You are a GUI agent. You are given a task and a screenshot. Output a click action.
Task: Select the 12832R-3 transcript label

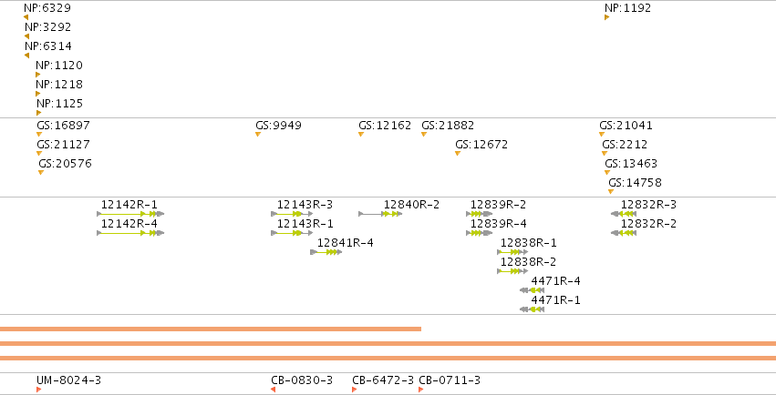click(x=649, y=205)
